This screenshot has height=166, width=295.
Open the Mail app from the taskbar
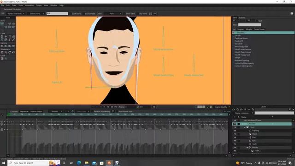click(x=94, y=163)
